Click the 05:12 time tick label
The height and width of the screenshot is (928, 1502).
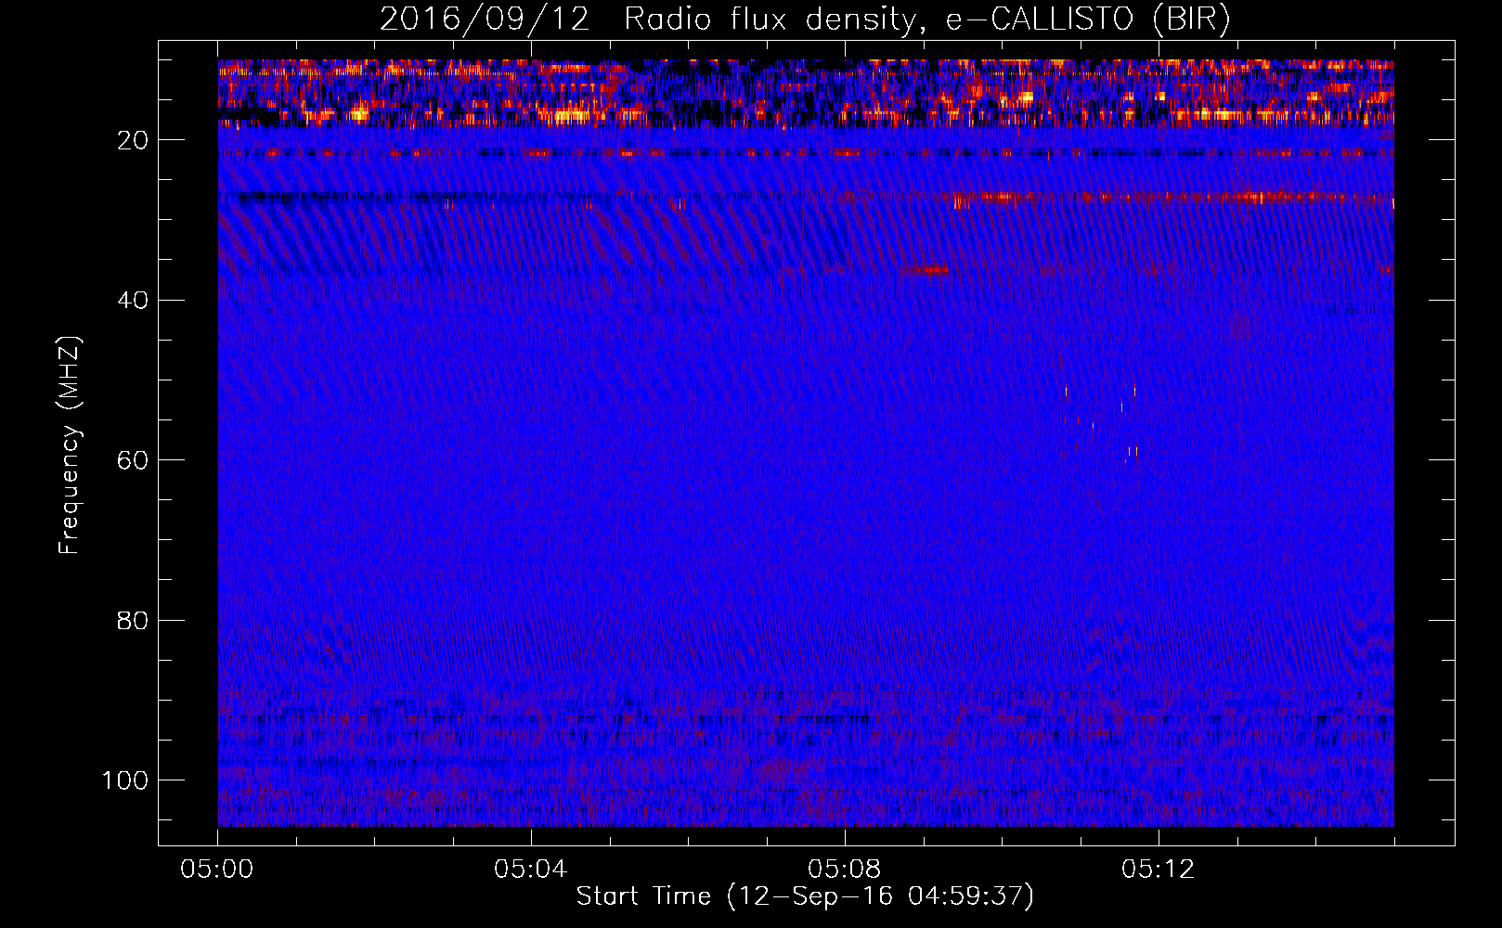click(x=1159, y=870)
